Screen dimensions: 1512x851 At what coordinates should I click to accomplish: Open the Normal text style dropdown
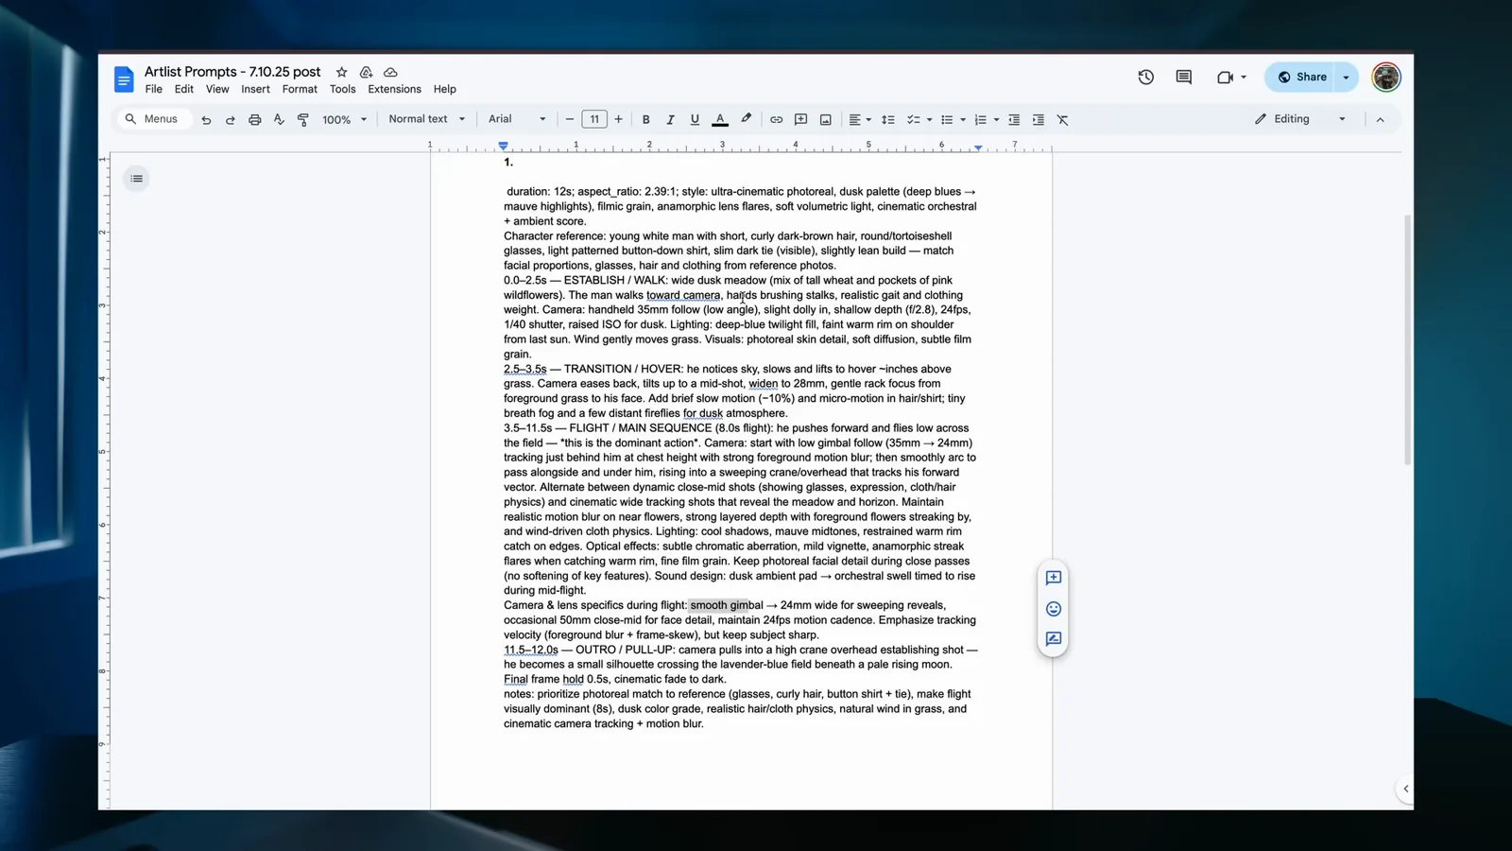[x=426, y=119]
